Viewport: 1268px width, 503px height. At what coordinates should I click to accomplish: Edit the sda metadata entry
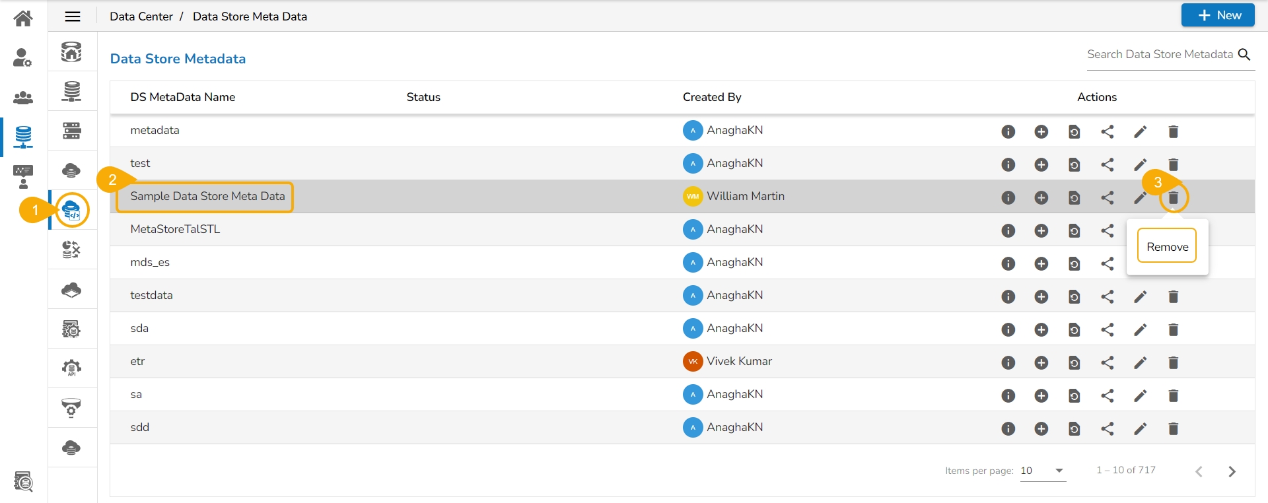pyautogui.click(x=1140, y=330)
